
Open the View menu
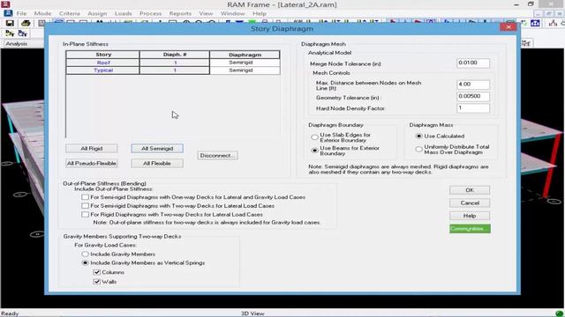206,13
